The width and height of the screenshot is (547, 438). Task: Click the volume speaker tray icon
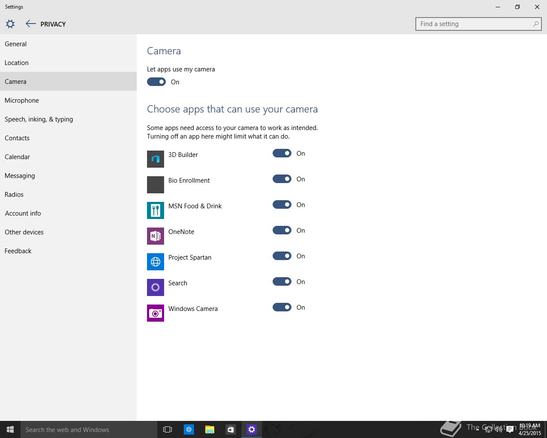click(499, 430)
